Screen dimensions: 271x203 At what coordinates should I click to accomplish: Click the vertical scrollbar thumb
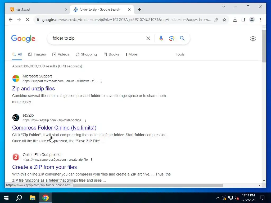pyautogui.click(x=264, y=46)
